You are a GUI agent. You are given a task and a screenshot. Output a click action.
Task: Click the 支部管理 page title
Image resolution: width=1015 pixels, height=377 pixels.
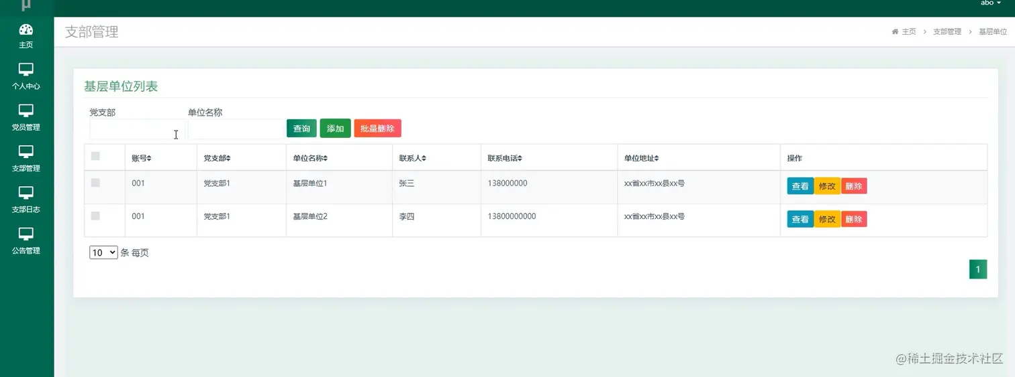coord(91,31)
